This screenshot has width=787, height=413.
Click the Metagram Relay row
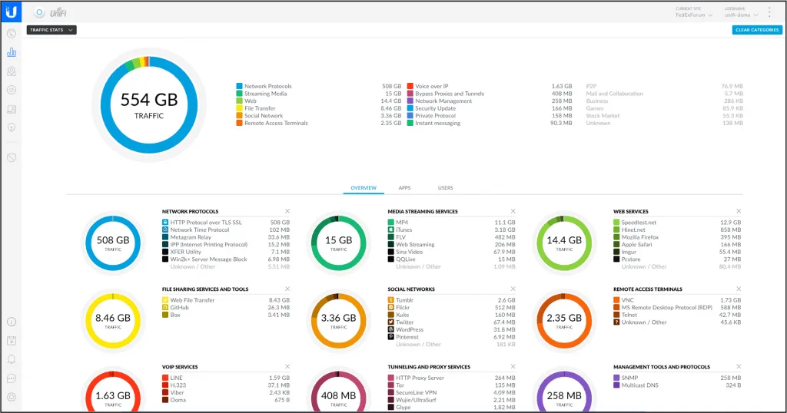click(x=226, y=237)
